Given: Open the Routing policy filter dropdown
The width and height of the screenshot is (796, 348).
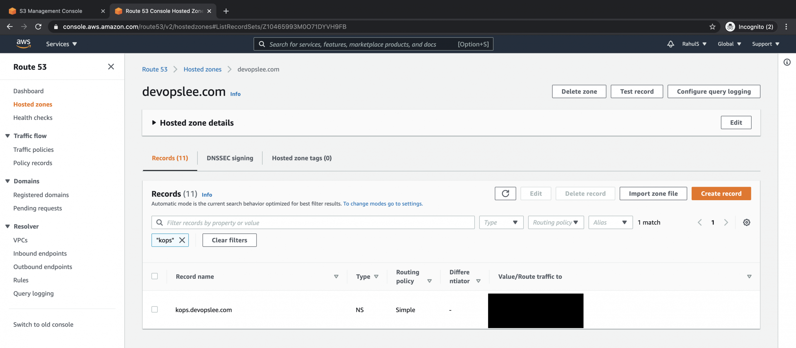Looking at the screenshot, I should click(555, 222).
